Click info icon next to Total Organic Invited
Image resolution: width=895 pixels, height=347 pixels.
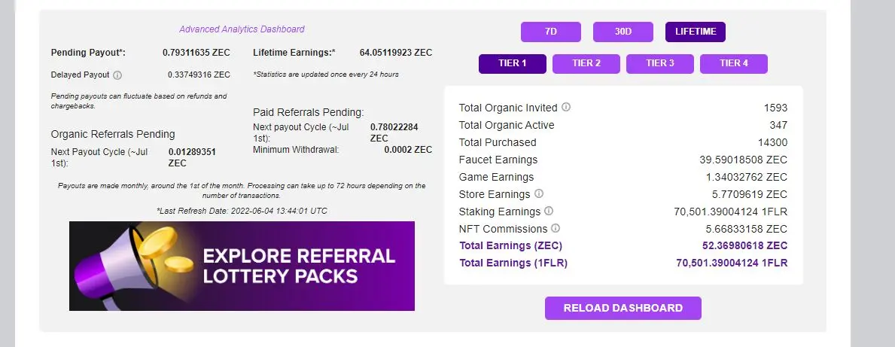(x=565, y=107)
